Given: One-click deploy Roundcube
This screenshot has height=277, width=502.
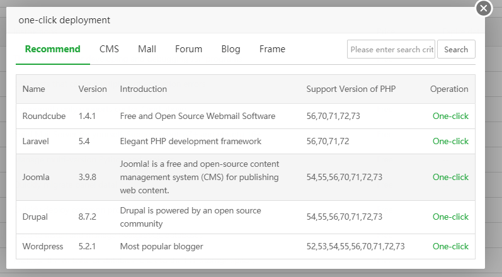Looking at the screenshot, I should [450, 116].
